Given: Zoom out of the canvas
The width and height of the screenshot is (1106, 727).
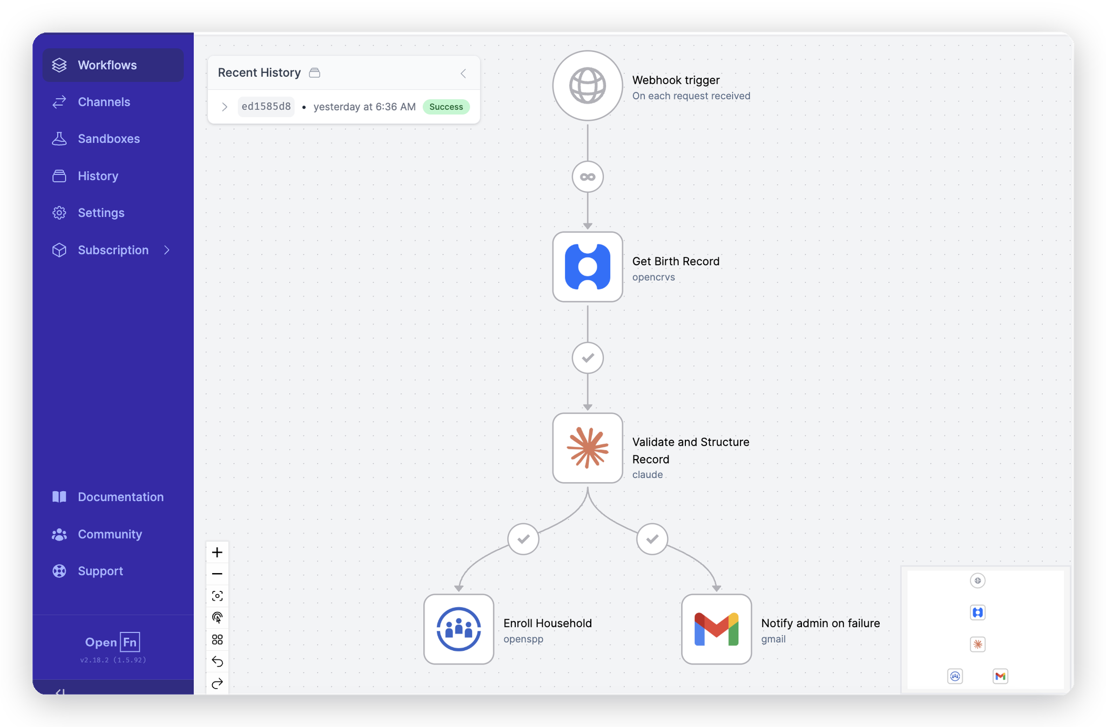Looking at the screenshot, I should pyautogui.click(x=217, y=574).
